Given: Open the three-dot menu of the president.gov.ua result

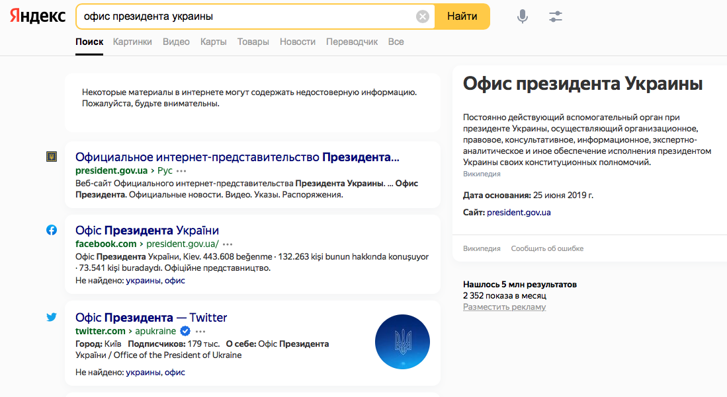Looking at the screenshot, I should [x=181, y=170].
